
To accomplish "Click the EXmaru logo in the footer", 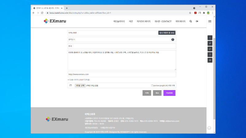I will [x=57, y=119].
